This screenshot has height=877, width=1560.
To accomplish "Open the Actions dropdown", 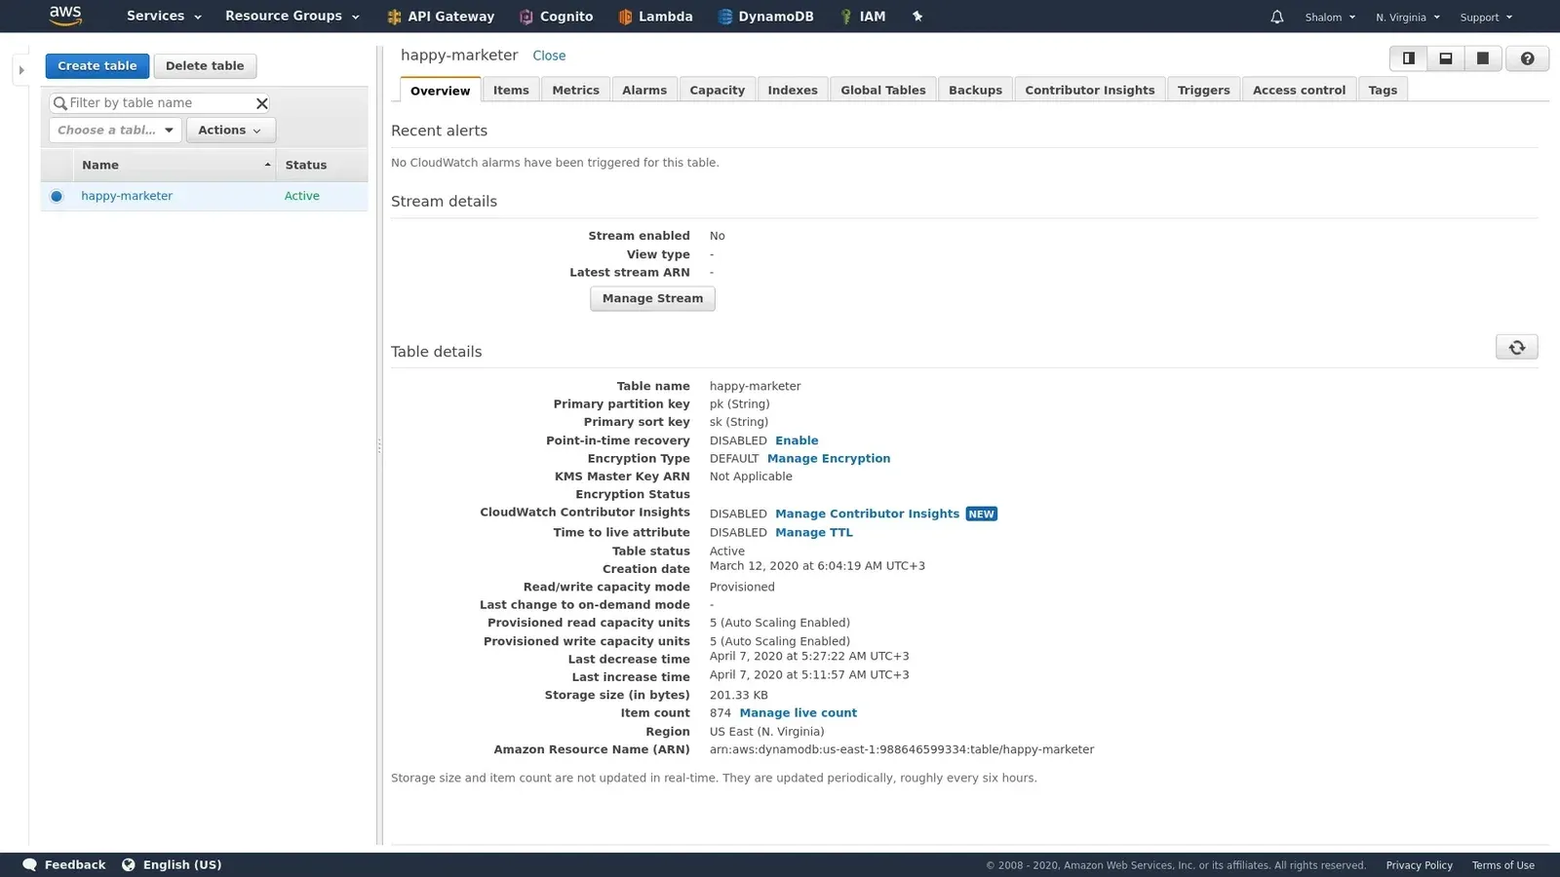I will tap(230, 131).
